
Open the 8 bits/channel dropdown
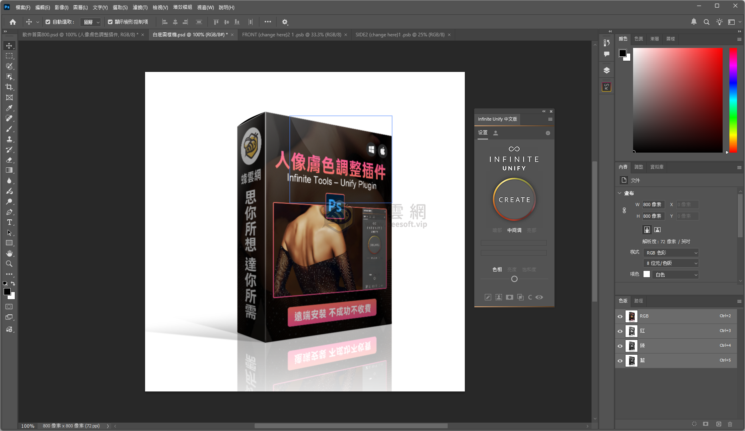tap(671, 263)
